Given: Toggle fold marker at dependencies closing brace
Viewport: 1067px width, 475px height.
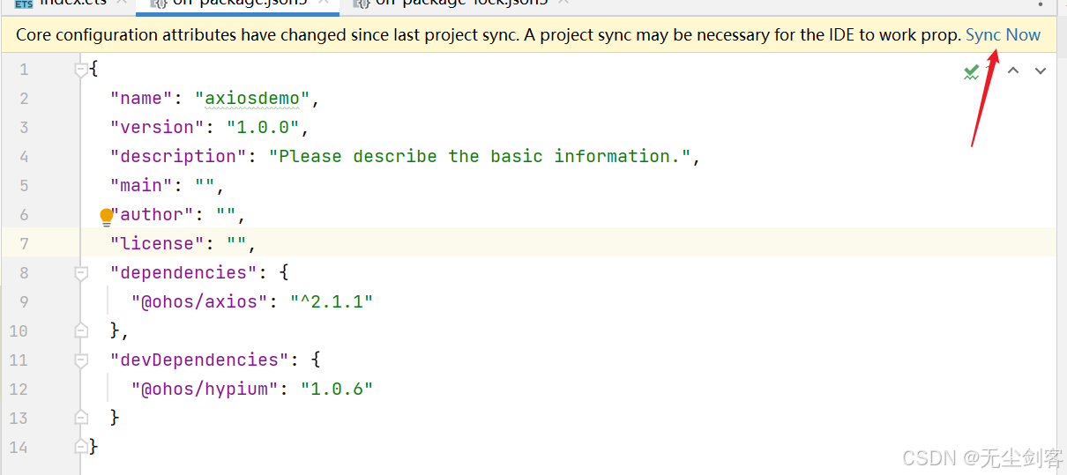Looking at the screenshot, I should coord(81,330).
